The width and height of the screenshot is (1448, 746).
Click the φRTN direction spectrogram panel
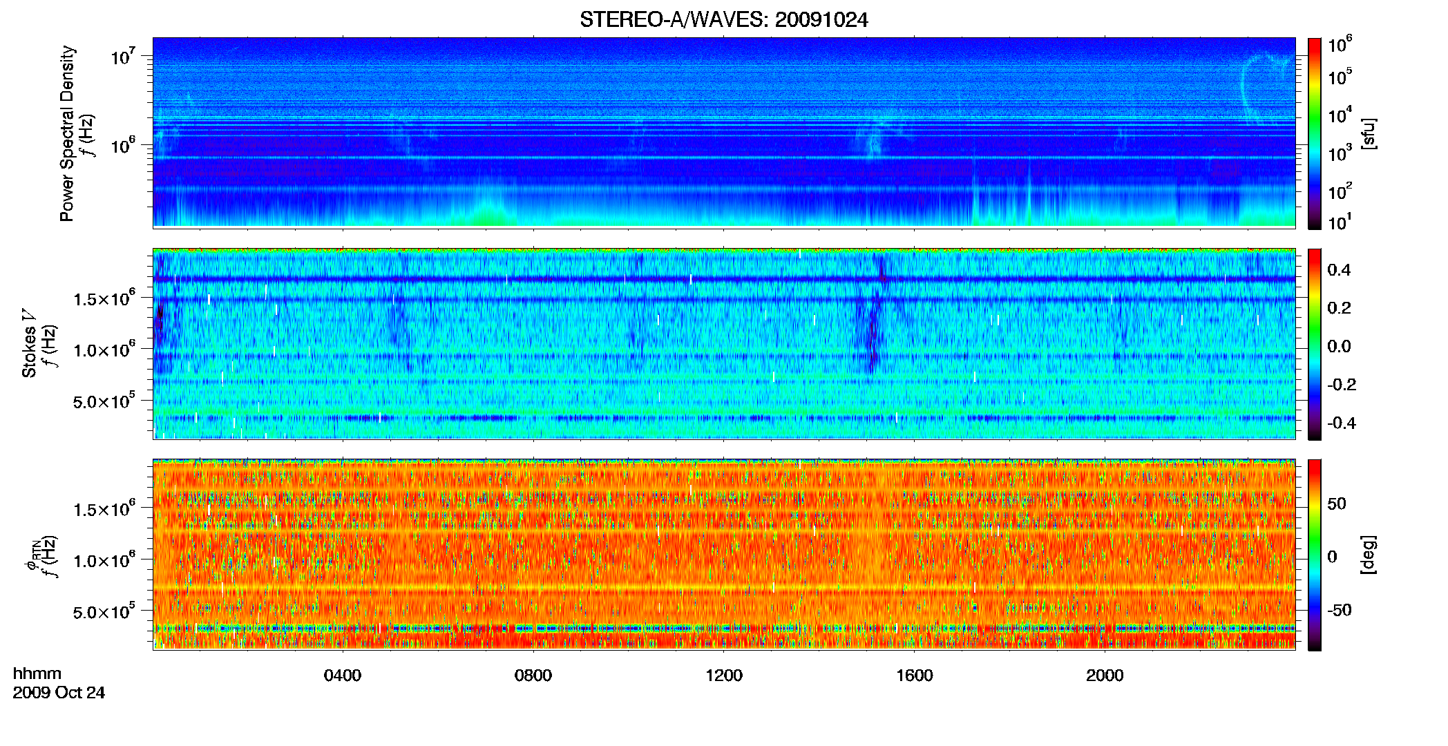(724, 555)
